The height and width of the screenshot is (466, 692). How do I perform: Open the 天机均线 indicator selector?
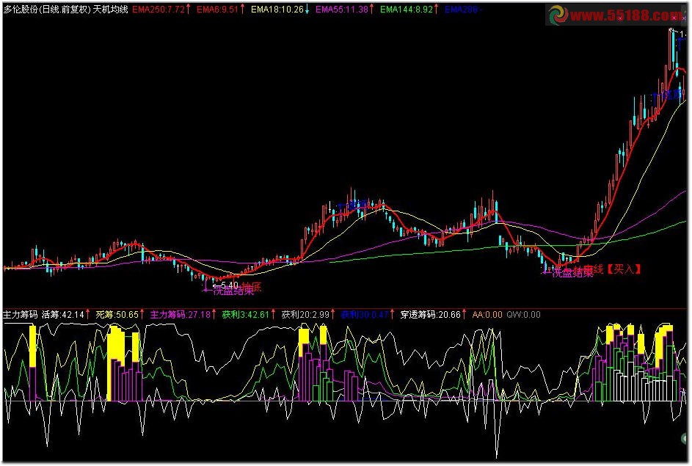[110, 11]
